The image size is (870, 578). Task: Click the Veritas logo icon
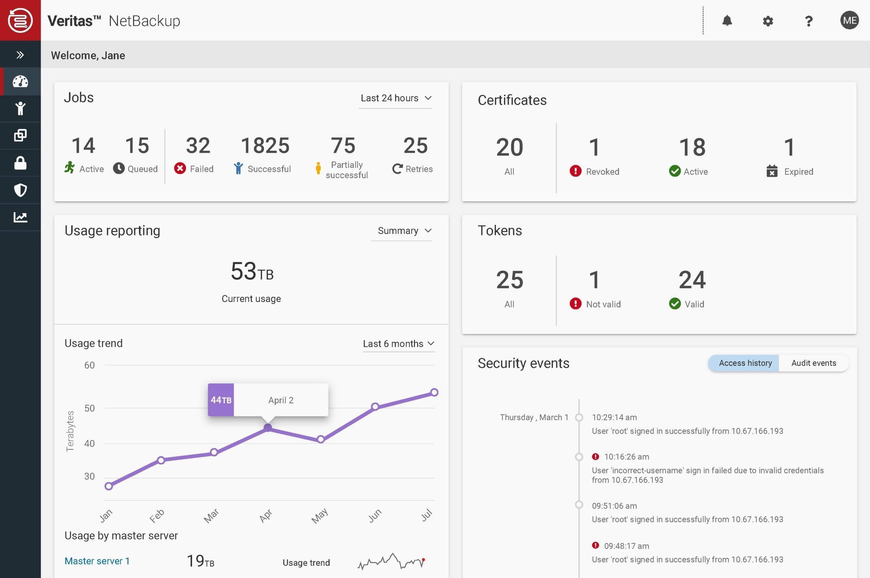pyautogui.click(x=20, y=20)
